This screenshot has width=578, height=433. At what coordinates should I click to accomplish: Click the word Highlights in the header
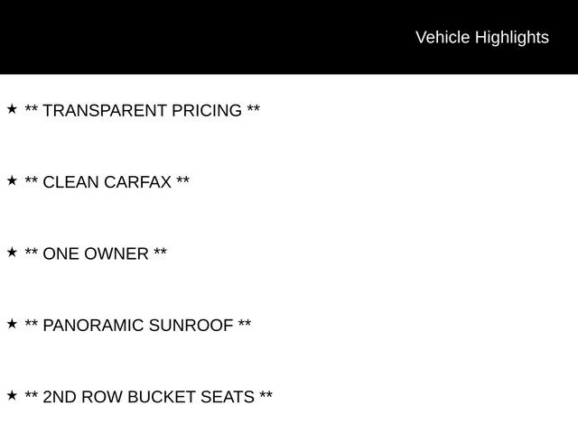pyautogui.click(x=512, y=38)
